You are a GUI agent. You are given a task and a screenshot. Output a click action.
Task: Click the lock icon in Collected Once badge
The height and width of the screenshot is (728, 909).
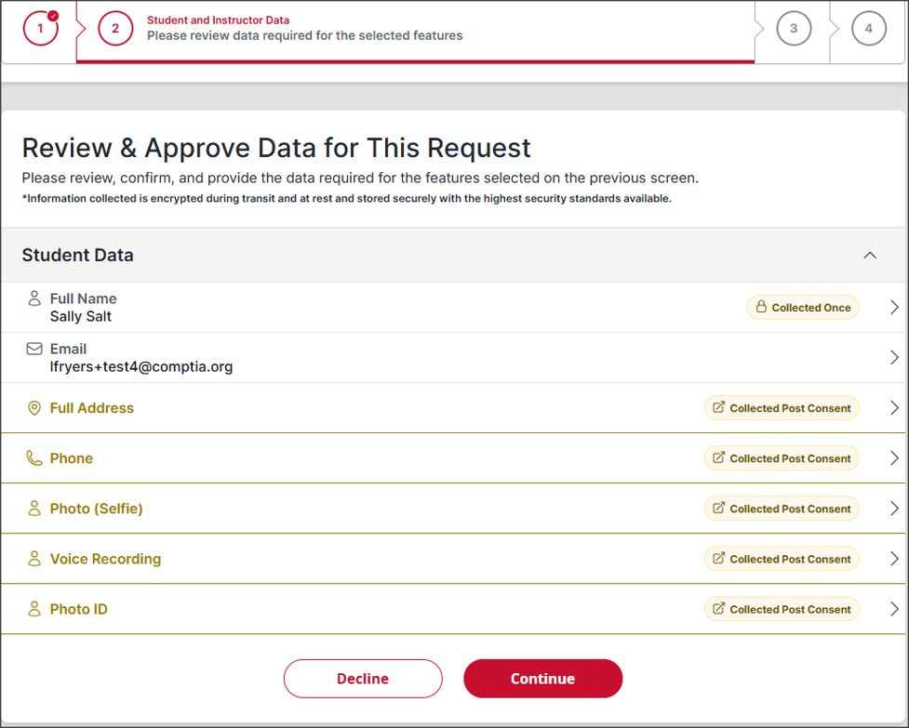tap(761, 307)
